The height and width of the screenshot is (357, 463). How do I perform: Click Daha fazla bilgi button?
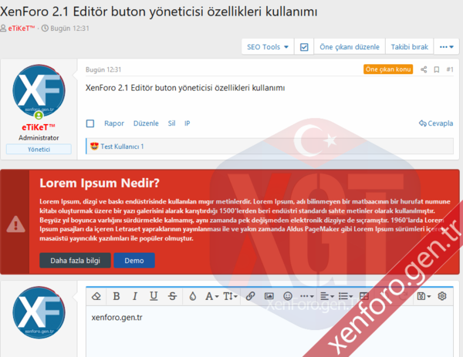pyautogui.click(x=76, y=261)
